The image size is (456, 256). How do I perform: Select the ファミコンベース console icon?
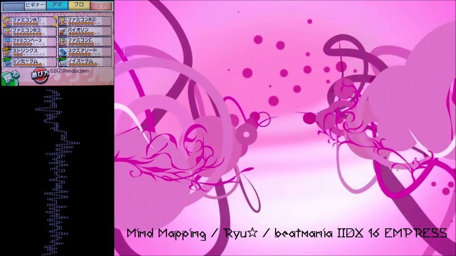(7, 42)
